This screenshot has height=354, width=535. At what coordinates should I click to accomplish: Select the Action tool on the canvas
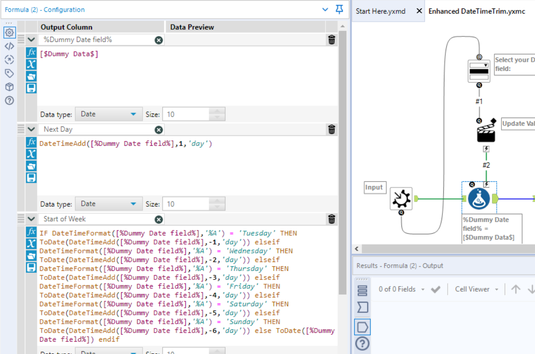tap(486, 133)
